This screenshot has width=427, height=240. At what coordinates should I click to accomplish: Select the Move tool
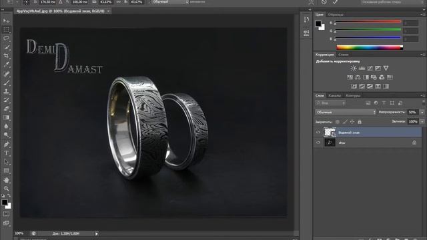tap(6, 21)
